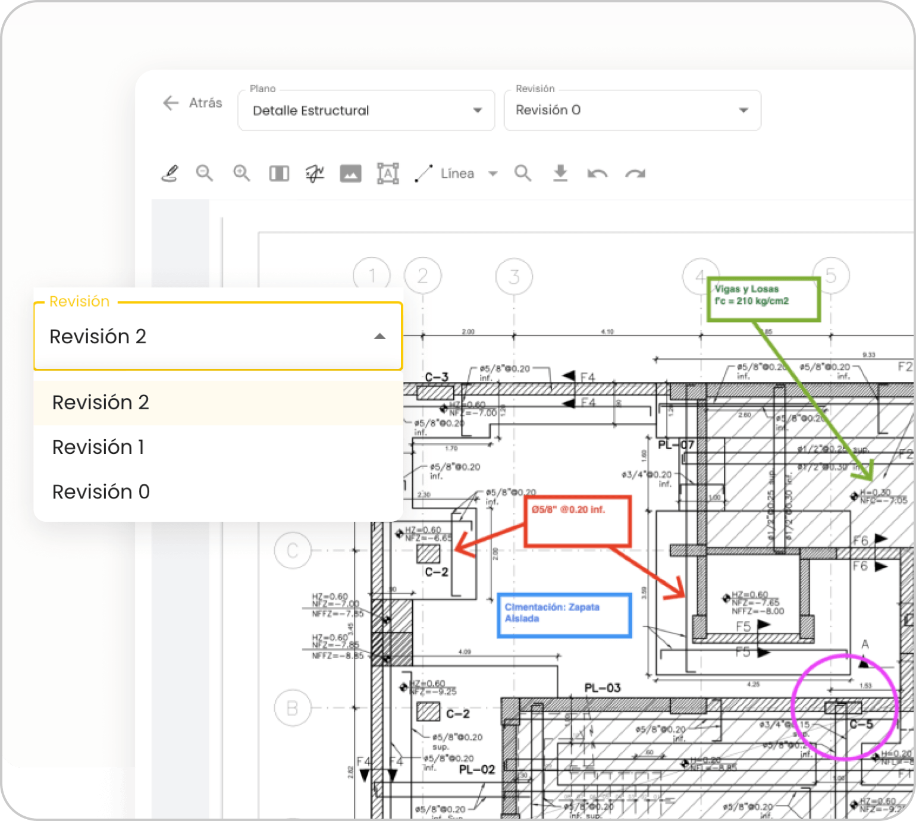Redo the last undone annotation
Viewport: 916px width, 821px height.
635,174
